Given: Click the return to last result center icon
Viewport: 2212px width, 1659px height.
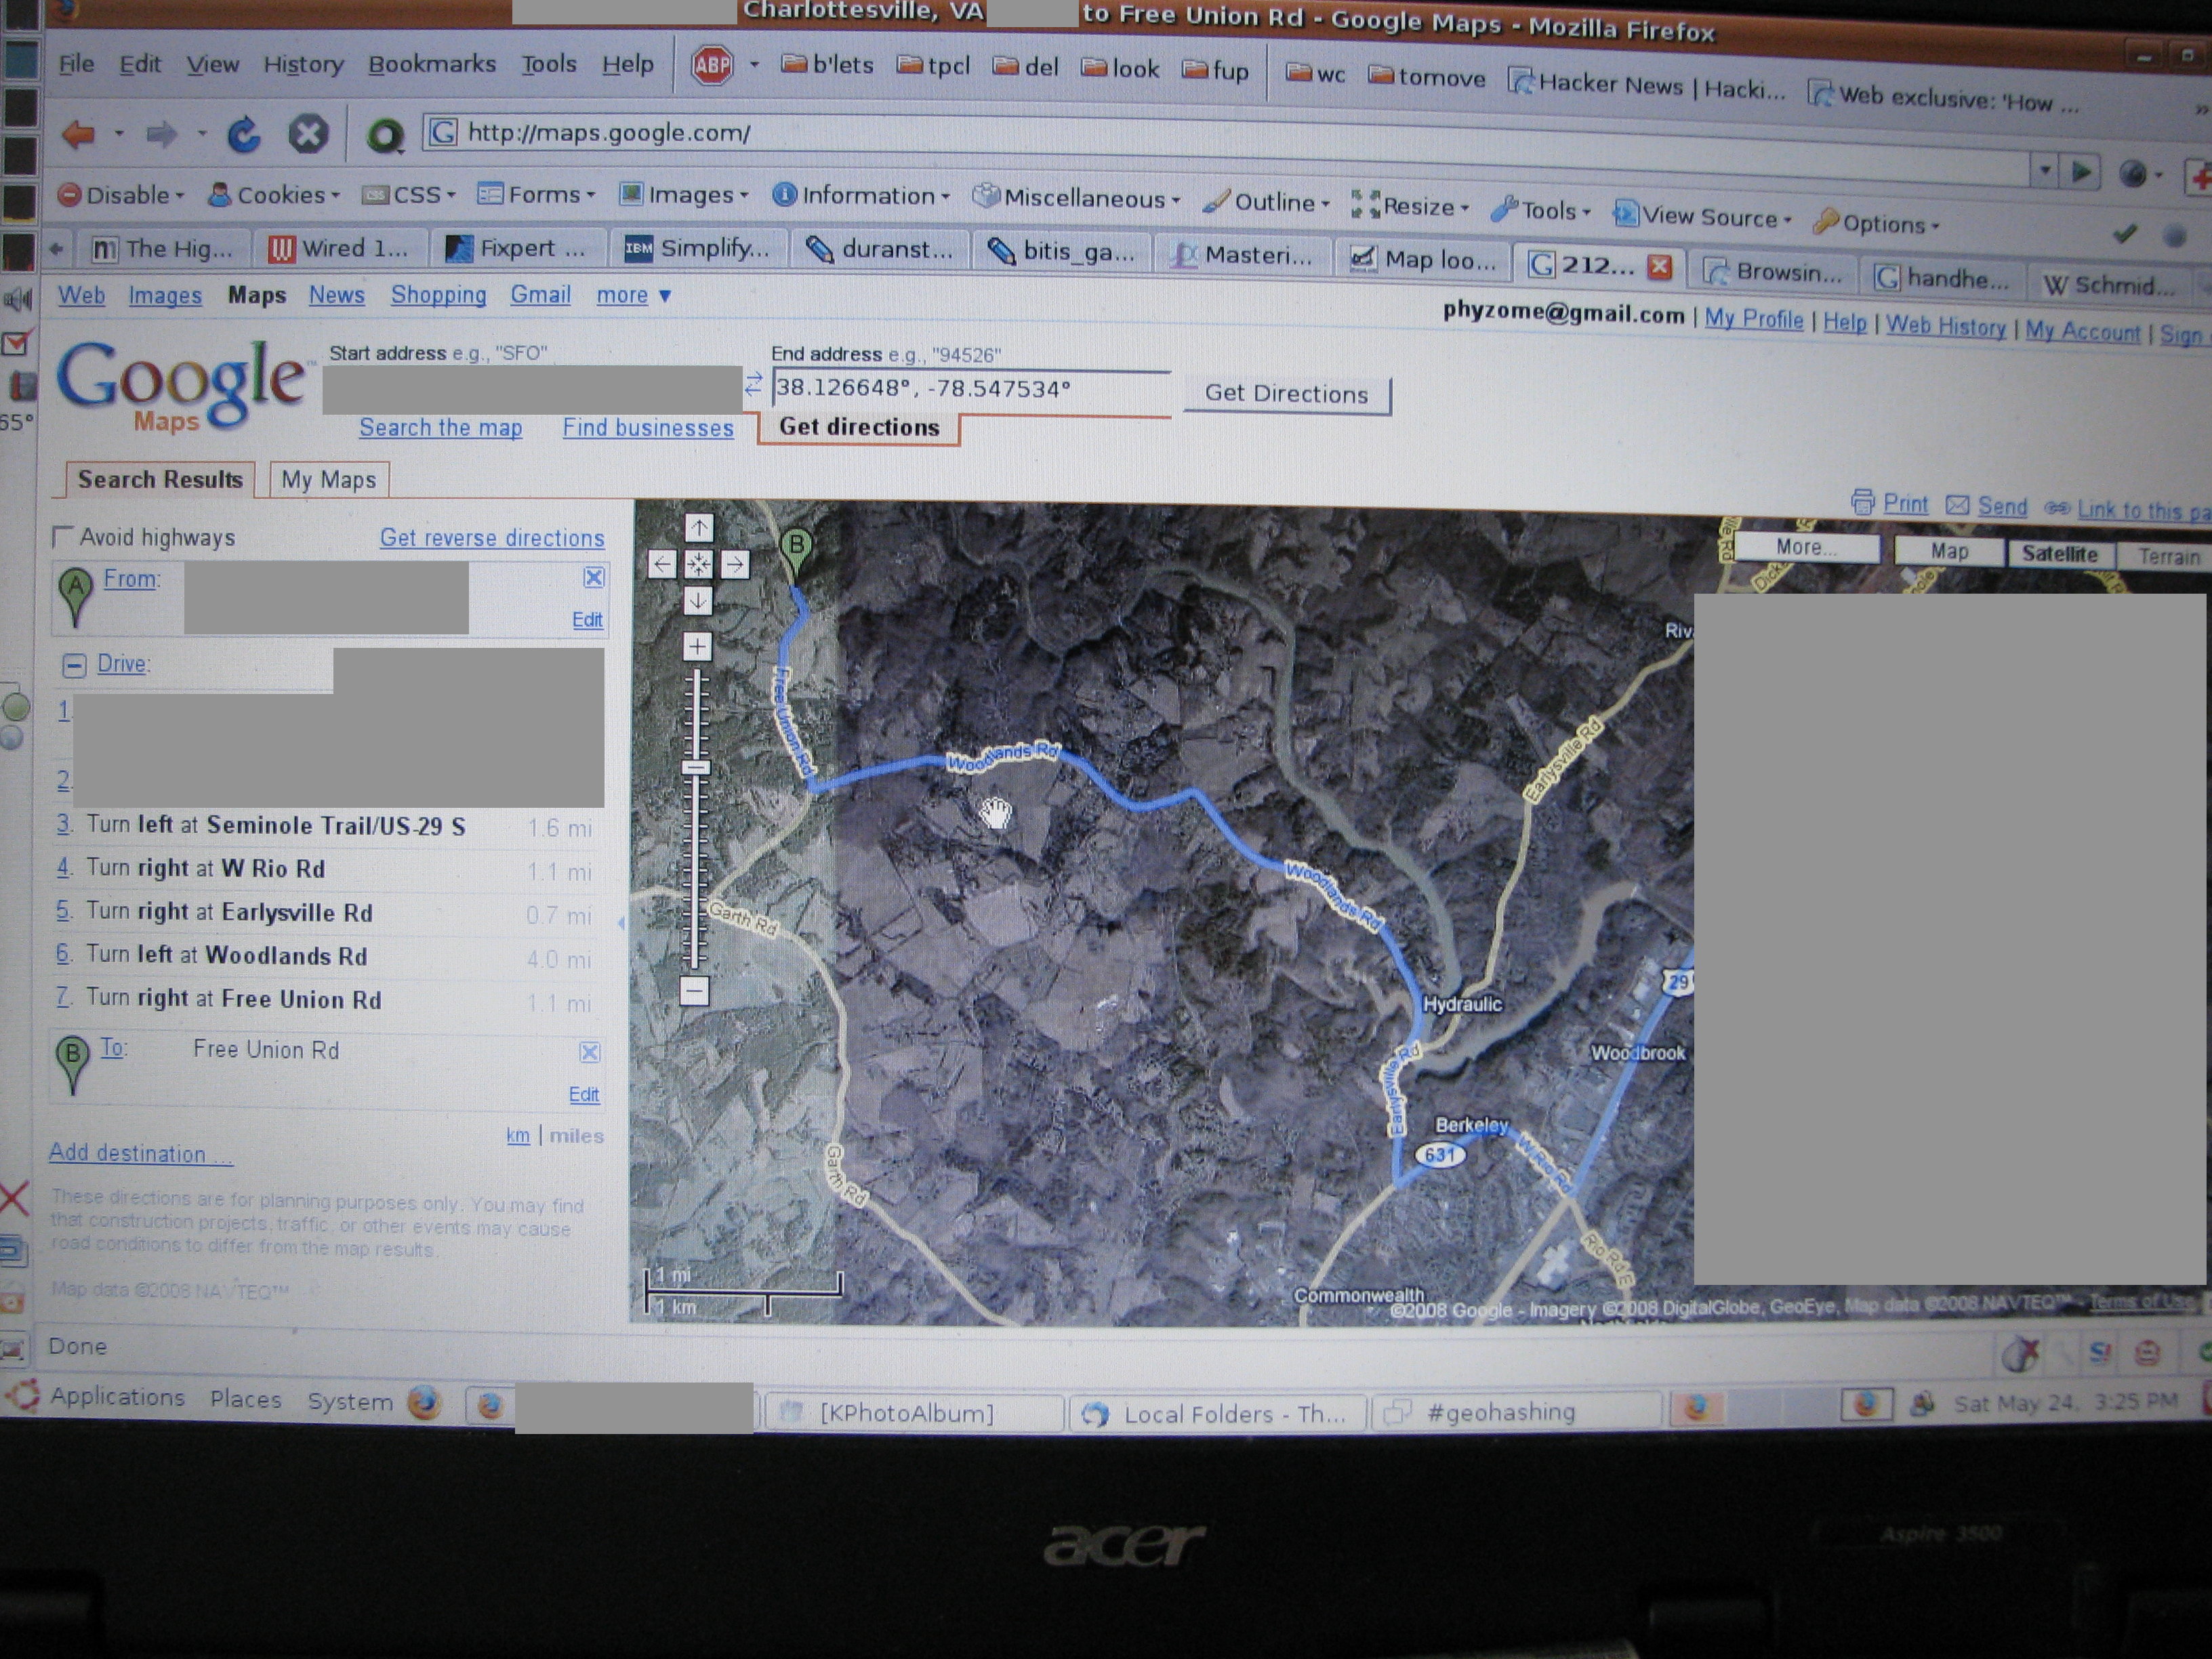Looking at the screenshot, I should [698, 564].
